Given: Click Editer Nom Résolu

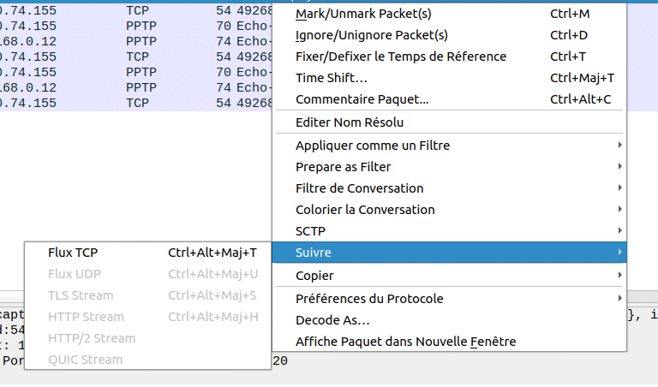Looking at the screenshot, I should tap(349, 122).
